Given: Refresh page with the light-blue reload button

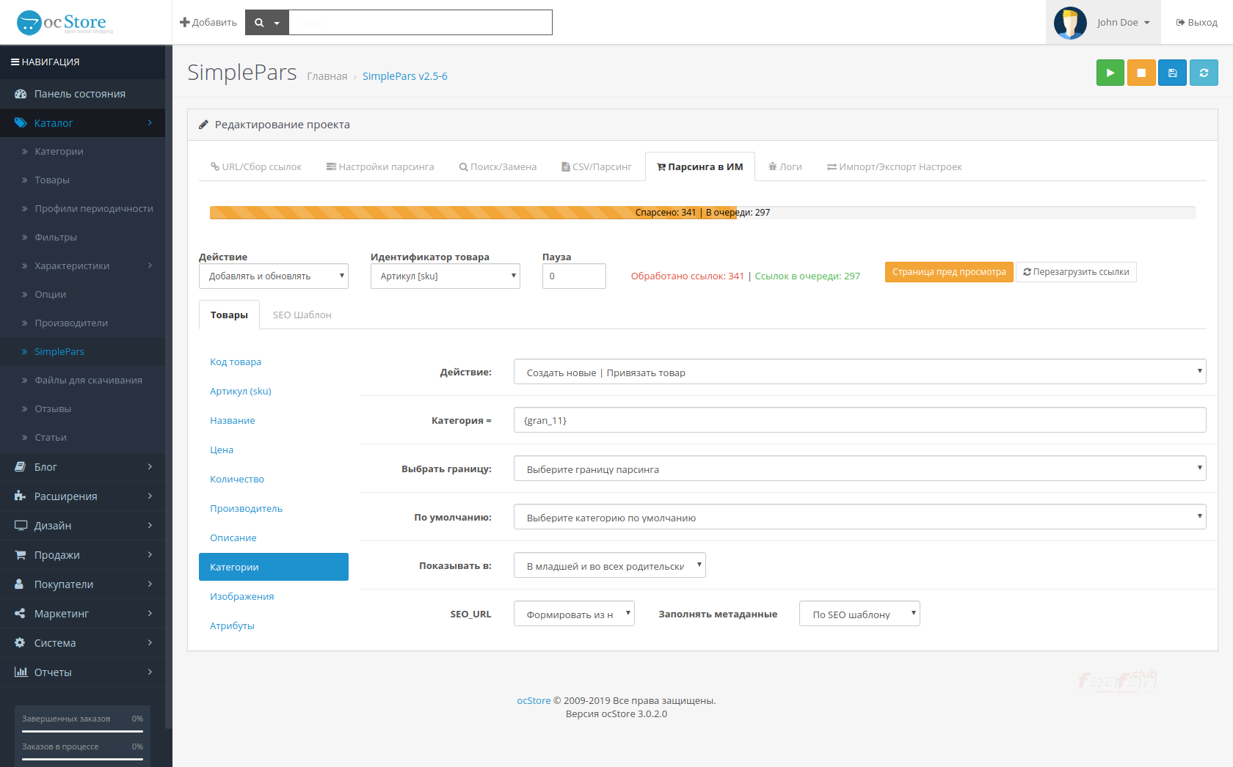Looking at the screenshot, I should pyautogui.click(x=1204, y=73).
